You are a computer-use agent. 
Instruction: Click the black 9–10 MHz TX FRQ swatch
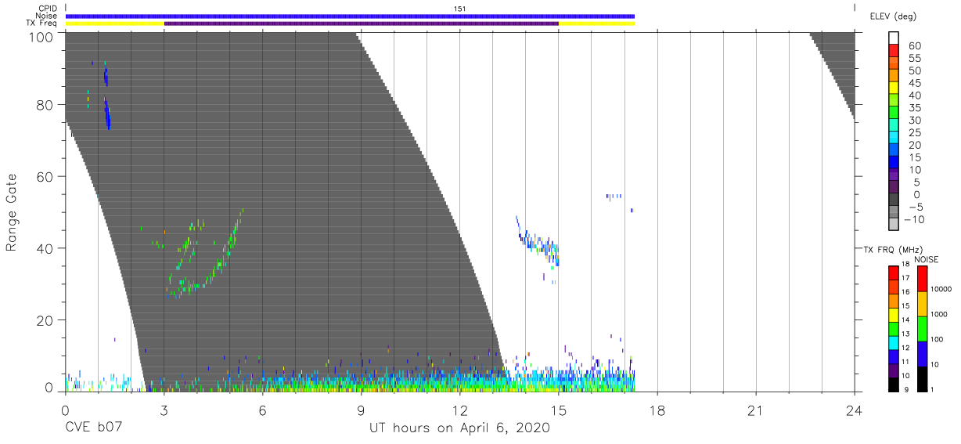click(893, 384)
